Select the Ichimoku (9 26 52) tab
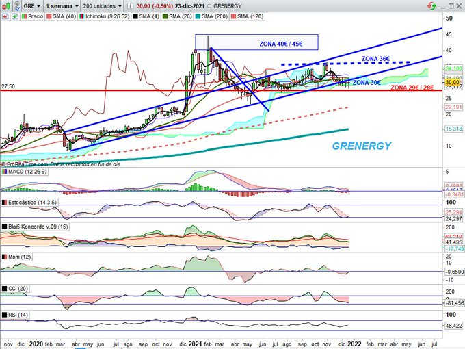Image resolution: width=465 pixels, height=349 pixels. (x=105, y=16)
